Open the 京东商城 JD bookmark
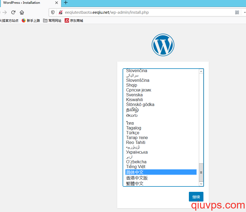Image resolution: width=246 pixels, height=212 pixels. [x=74, y=20]
